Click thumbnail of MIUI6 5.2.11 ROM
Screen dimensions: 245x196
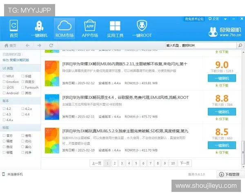tap(52, 73)
